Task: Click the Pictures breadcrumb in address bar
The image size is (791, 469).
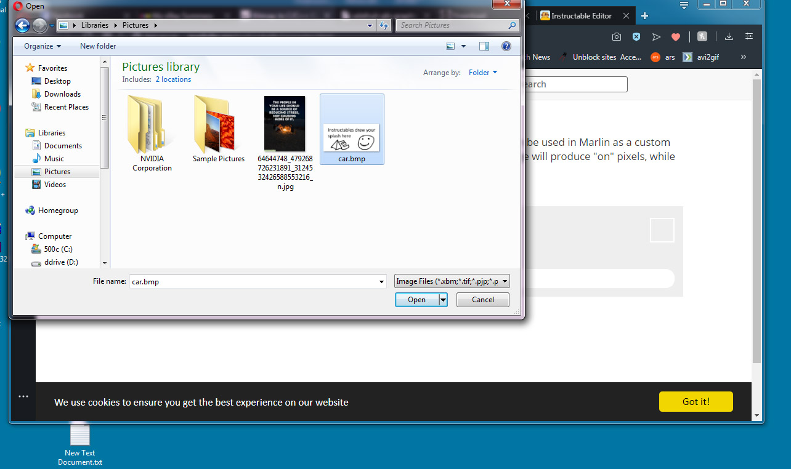Action: click(x=136, y=25)
